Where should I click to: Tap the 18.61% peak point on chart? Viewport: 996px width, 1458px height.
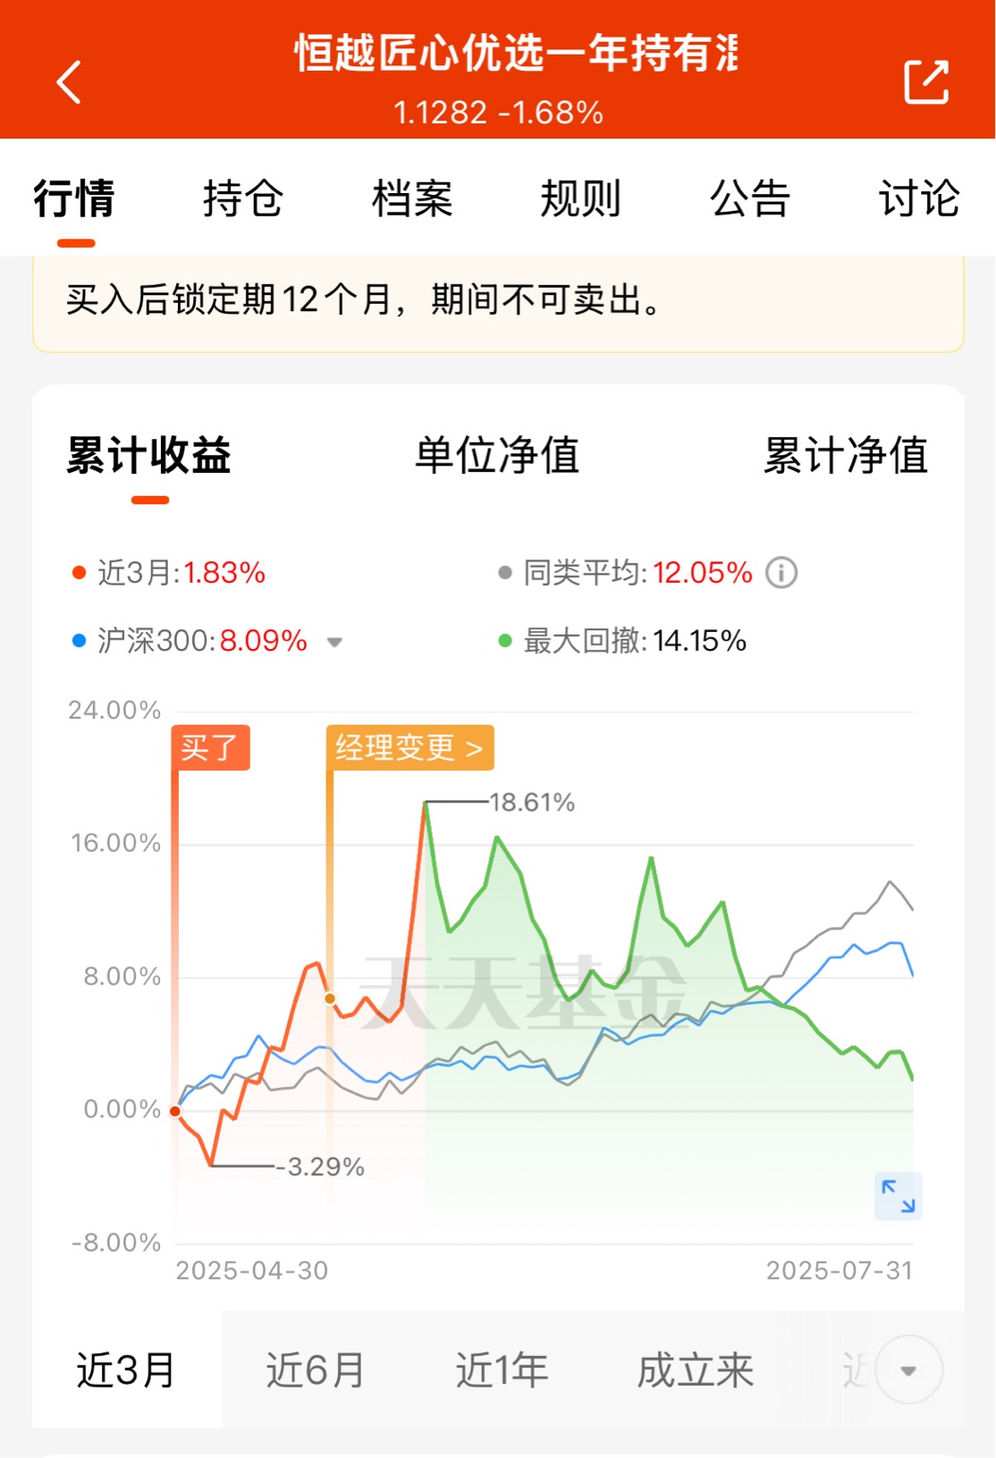pyautogui.click(x=426, y=803)
